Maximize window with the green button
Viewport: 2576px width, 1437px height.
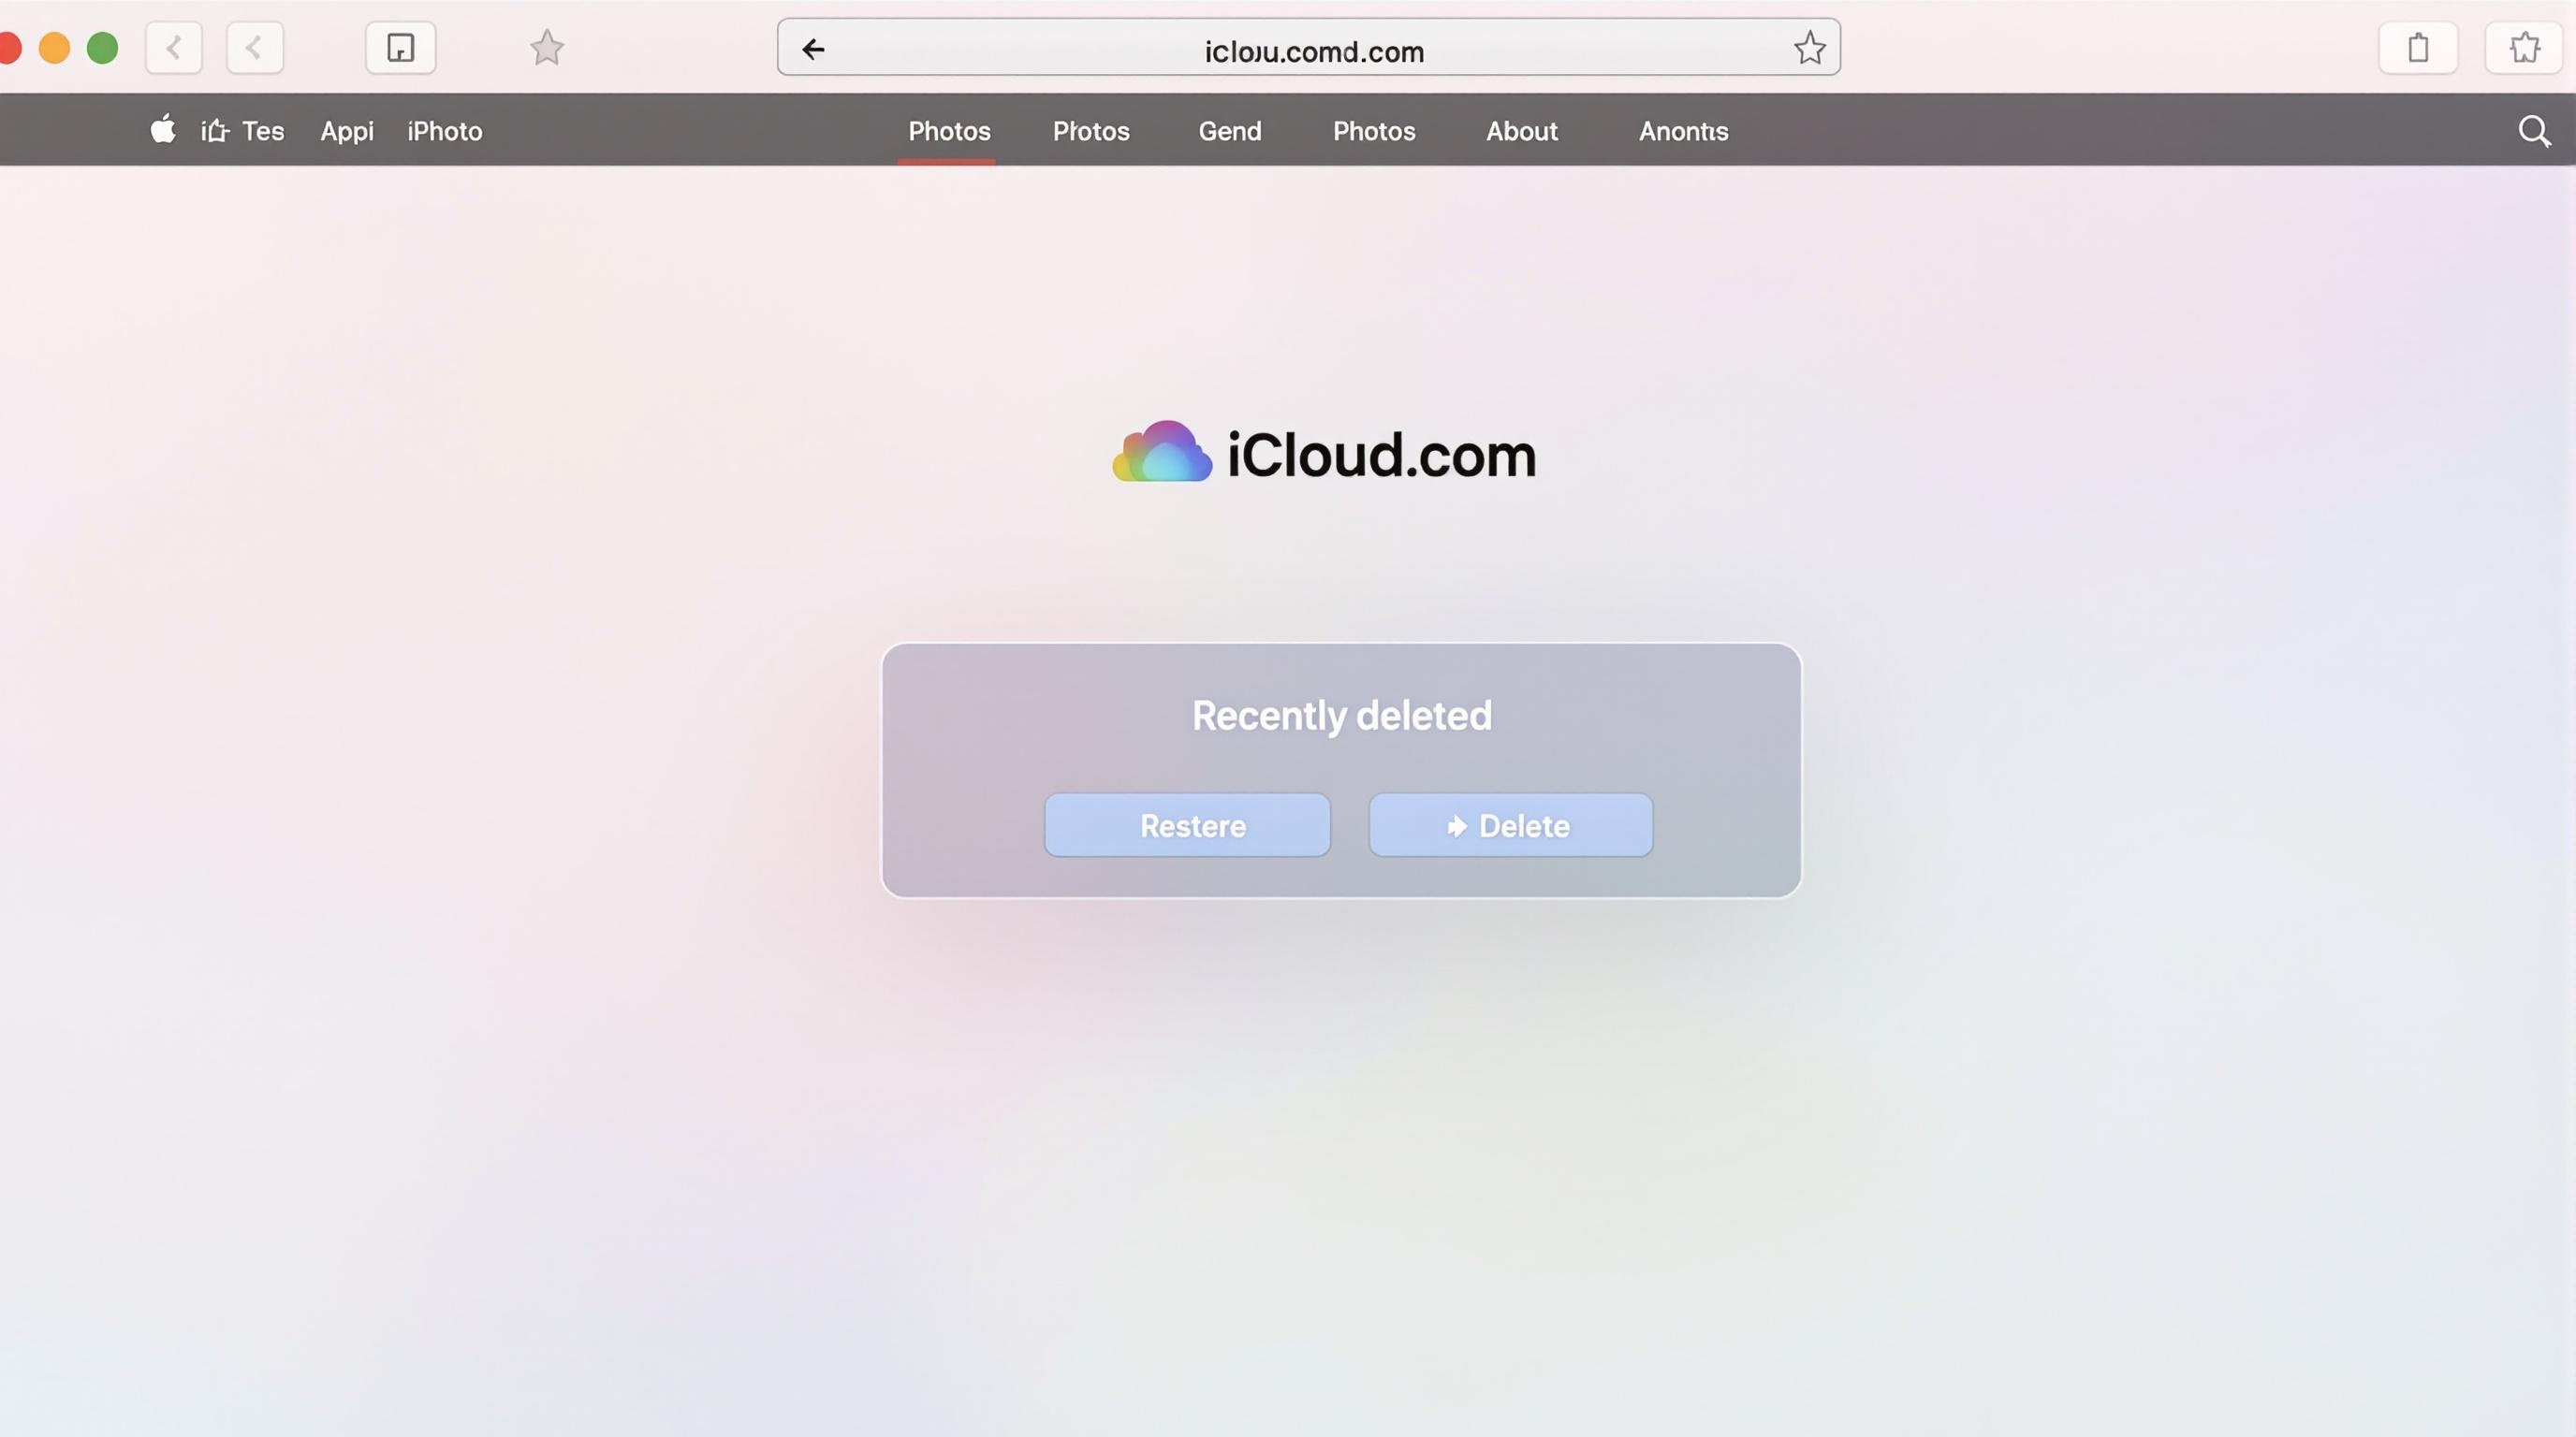(102, 48)
